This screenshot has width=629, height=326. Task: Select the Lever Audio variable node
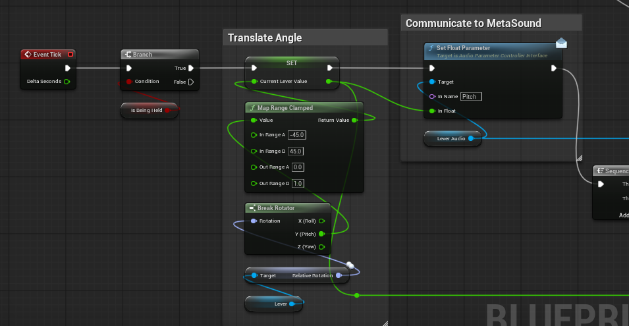tap(452, 139)
